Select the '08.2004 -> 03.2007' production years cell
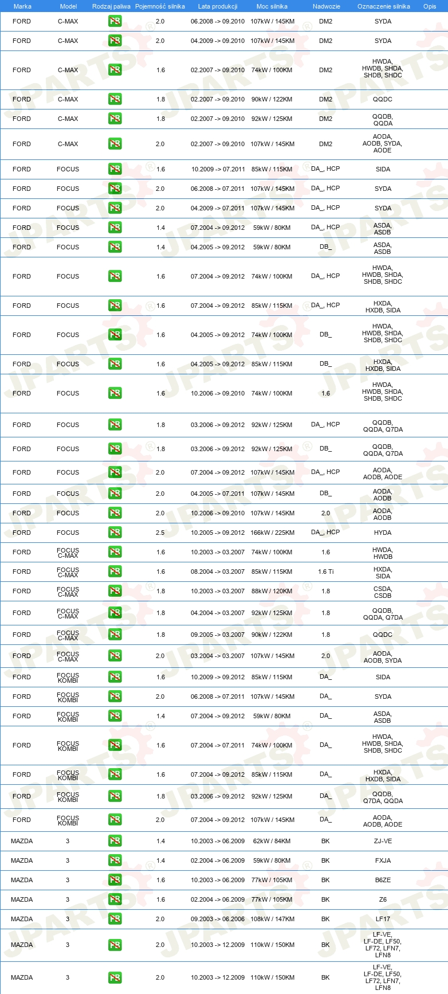 [218, 572]
